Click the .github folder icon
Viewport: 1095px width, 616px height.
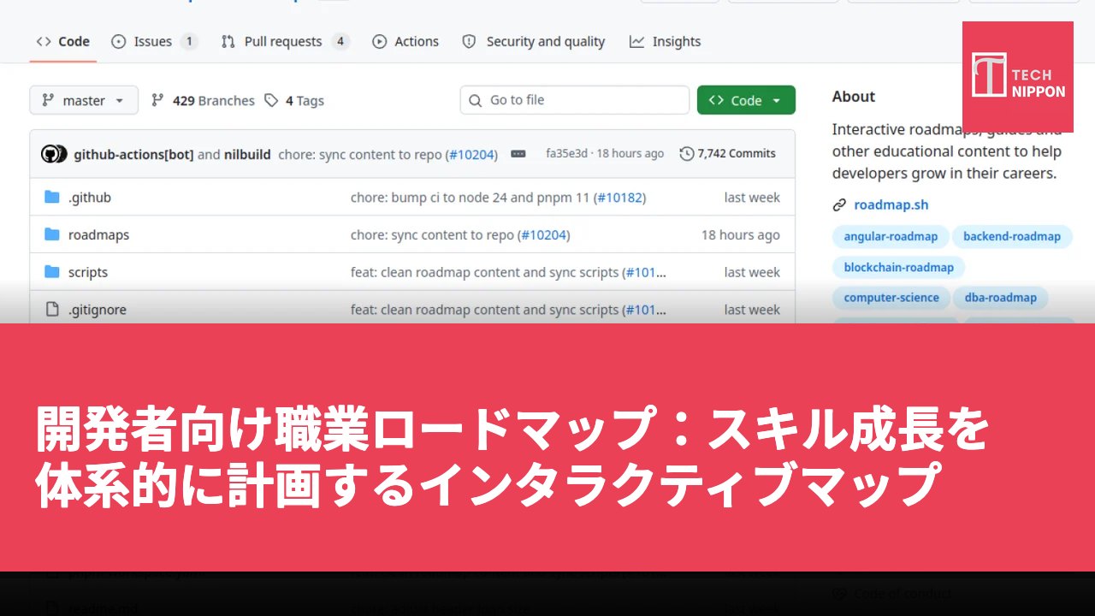click(x=52, y=198)
